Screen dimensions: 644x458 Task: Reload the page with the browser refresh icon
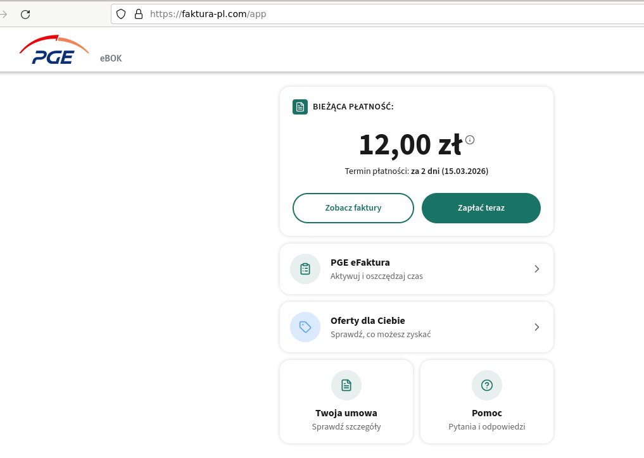(25, 15)
